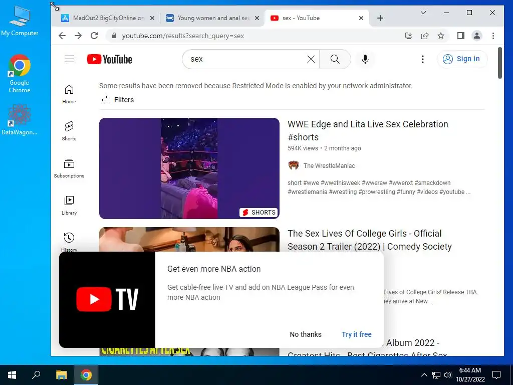Open Library in the sidebar

[x=69, y=205]
